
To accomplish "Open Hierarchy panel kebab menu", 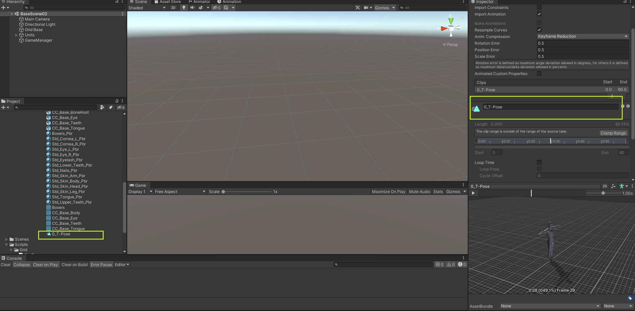I will pyautogui.click(x=122, y=2).
